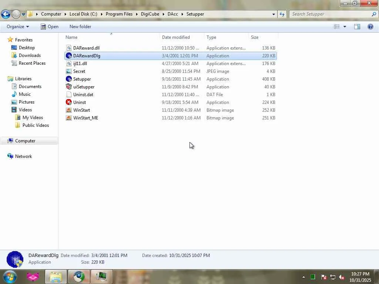Toggle the preview pane button
Image resolution: width=379 pixels, height=284 pixels.
coord(357,27)
